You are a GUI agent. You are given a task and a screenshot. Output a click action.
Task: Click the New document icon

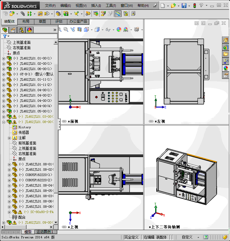163,6
